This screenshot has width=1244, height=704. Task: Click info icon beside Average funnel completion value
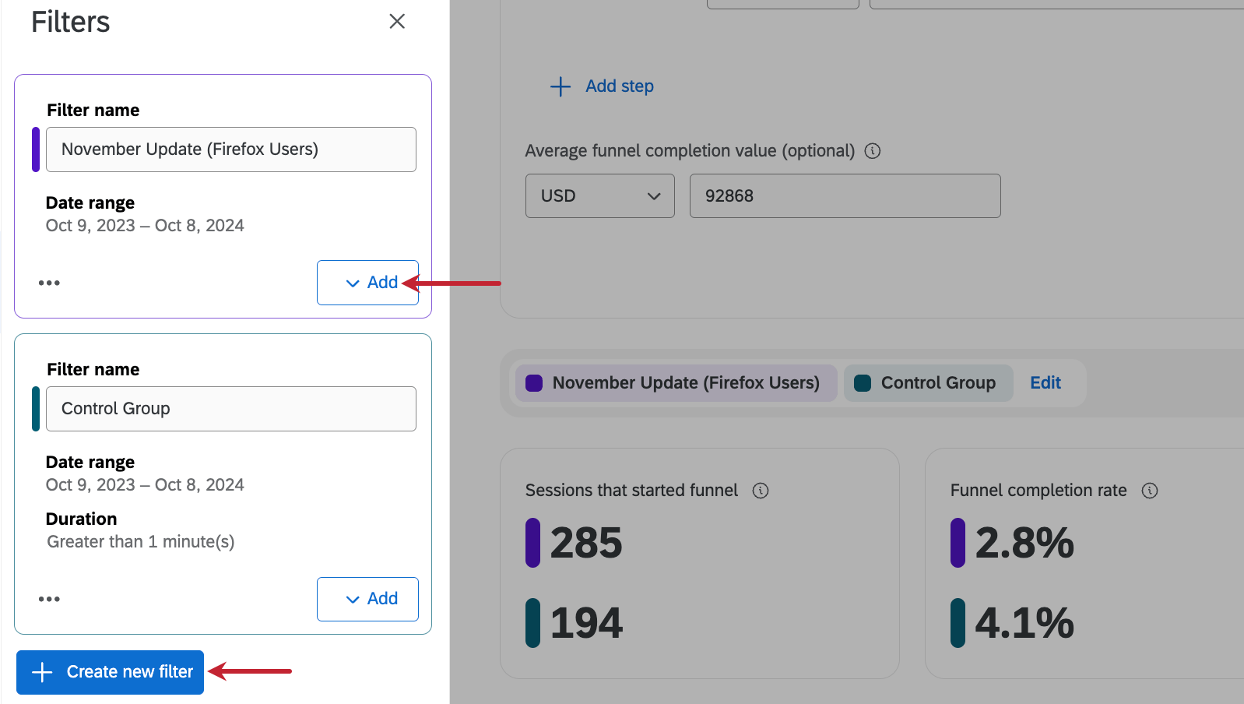pos(873,151)
